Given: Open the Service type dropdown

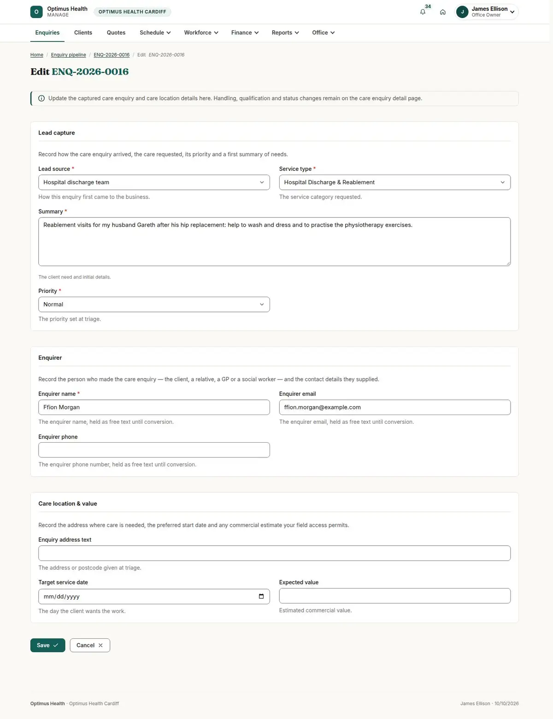Looking at the screenshot, I should [394, 182].
